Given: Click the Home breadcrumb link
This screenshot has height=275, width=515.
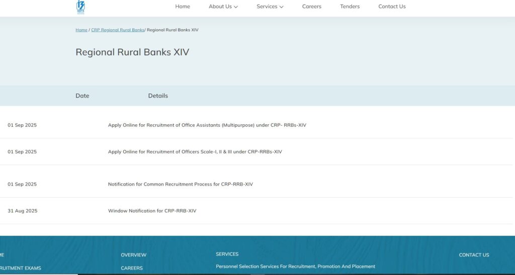Looking at the screenshot, I should pos(81,30).
